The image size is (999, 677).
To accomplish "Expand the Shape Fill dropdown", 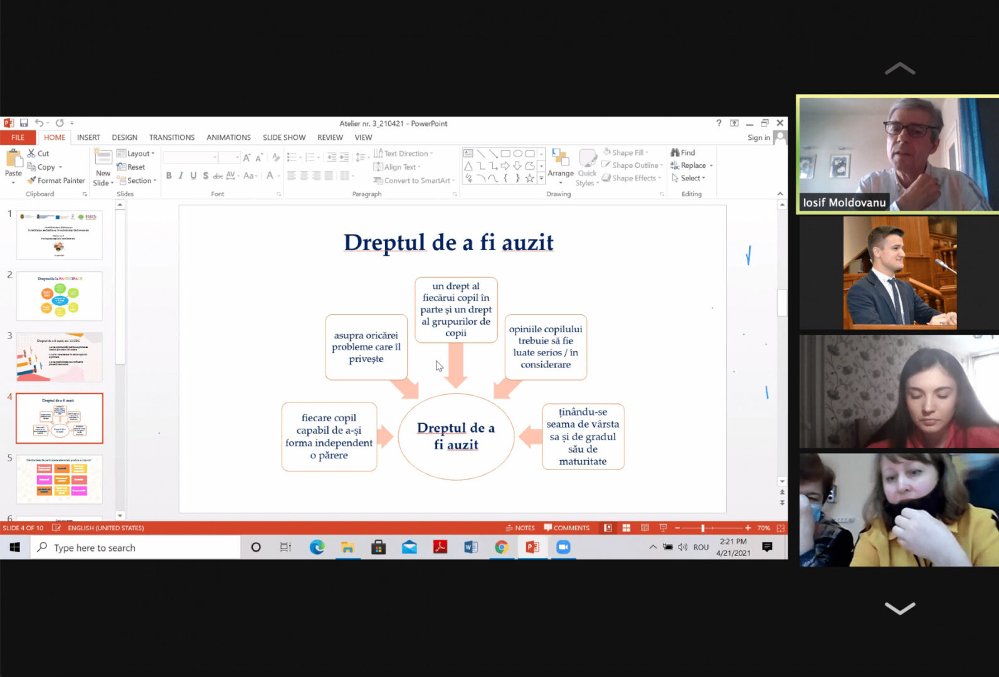I will click(x=626, y=152).
